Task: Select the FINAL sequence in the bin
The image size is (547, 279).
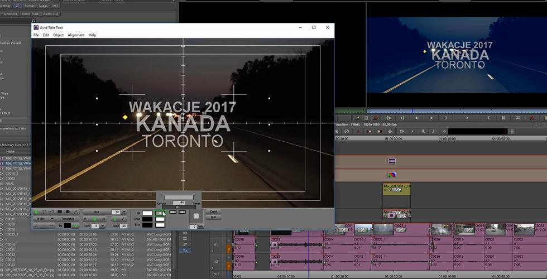Action: coord(10,184)
